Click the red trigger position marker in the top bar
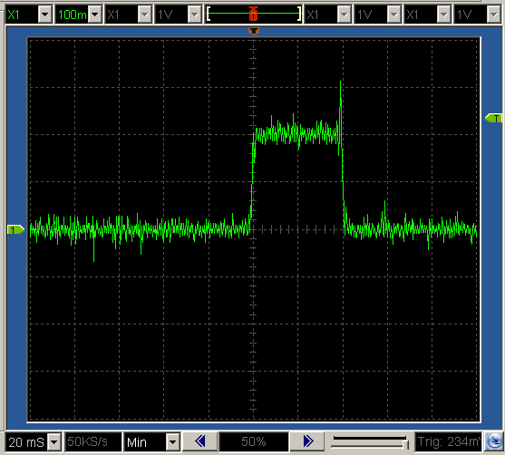 (254, 14)
